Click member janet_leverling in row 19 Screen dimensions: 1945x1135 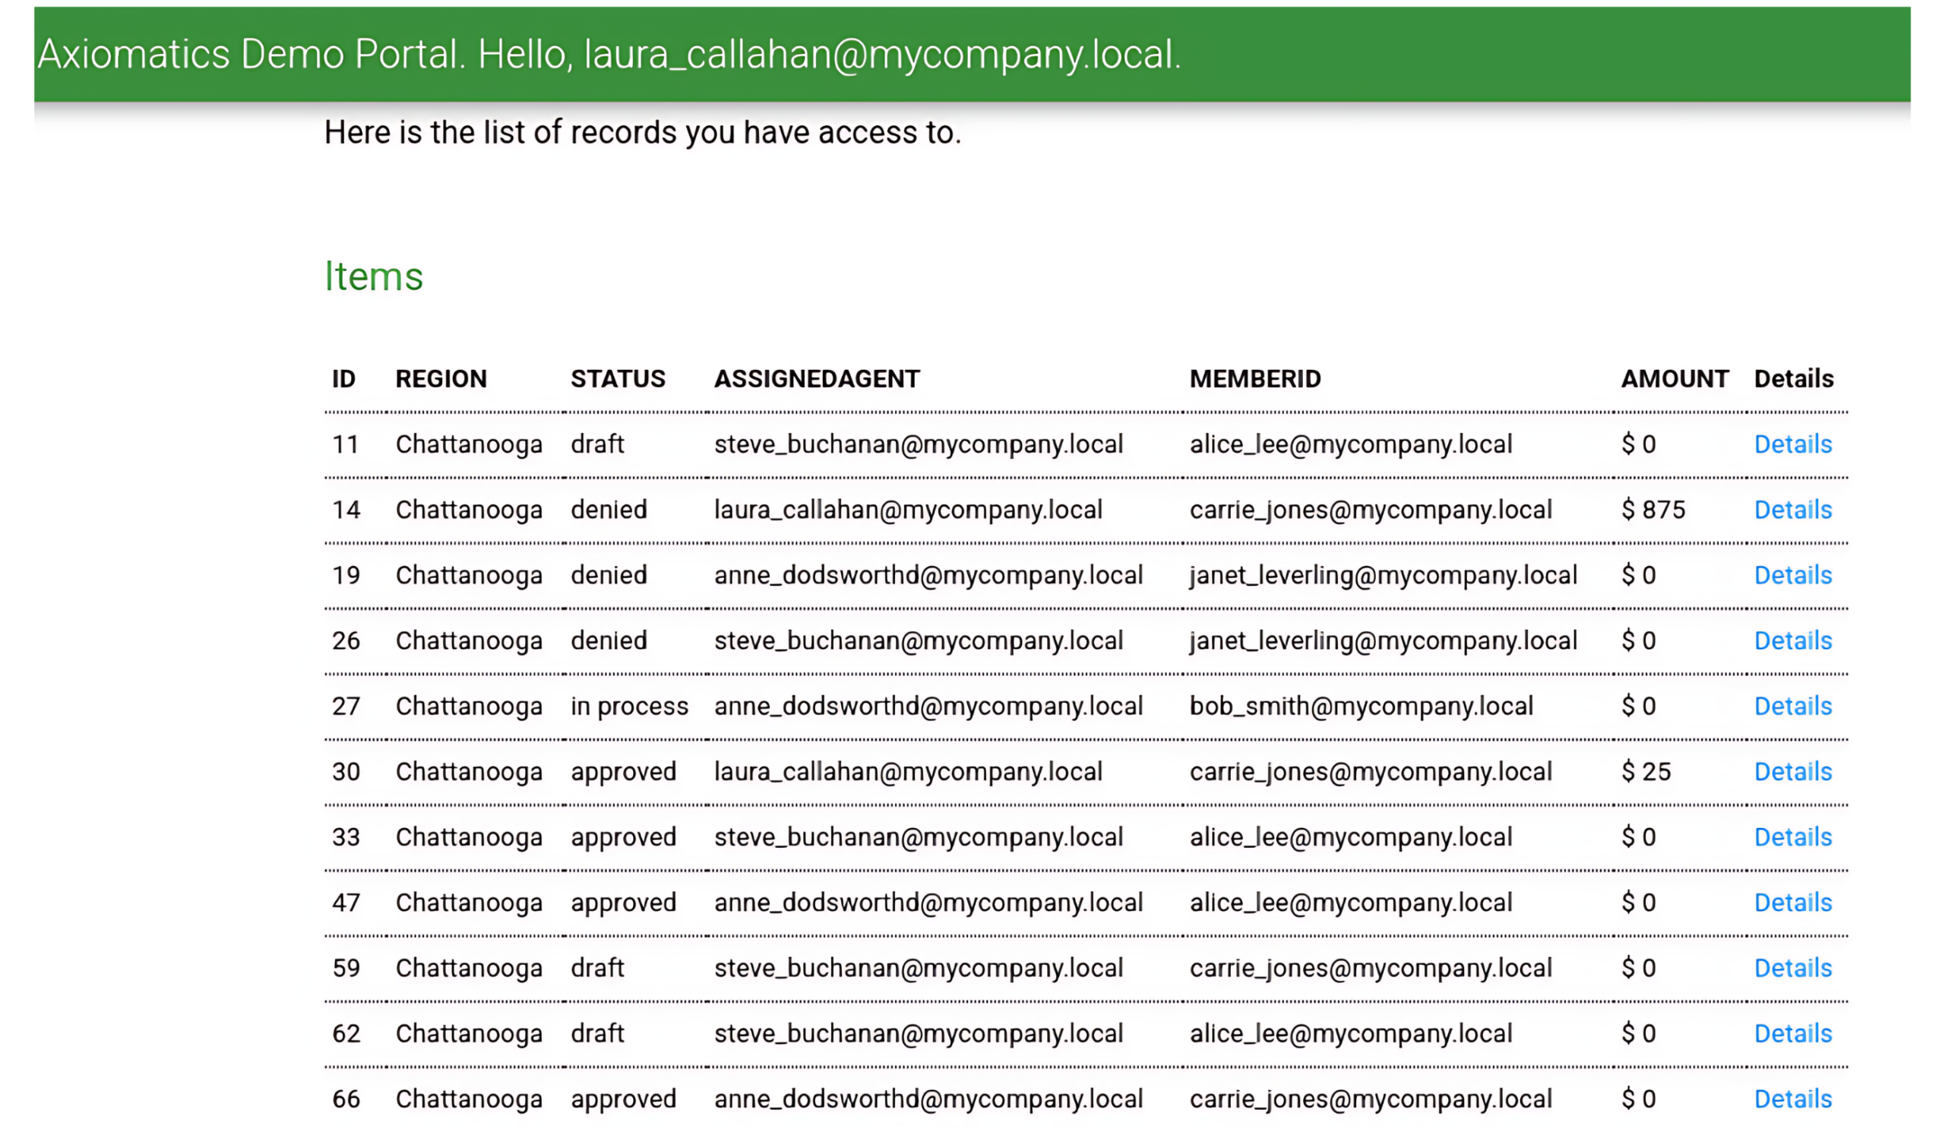[x=1383, y=575]
